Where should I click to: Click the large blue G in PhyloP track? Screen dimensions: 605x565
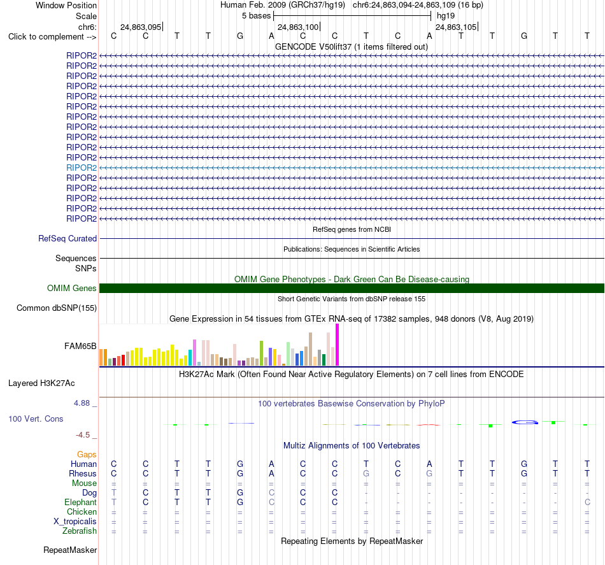525,422
